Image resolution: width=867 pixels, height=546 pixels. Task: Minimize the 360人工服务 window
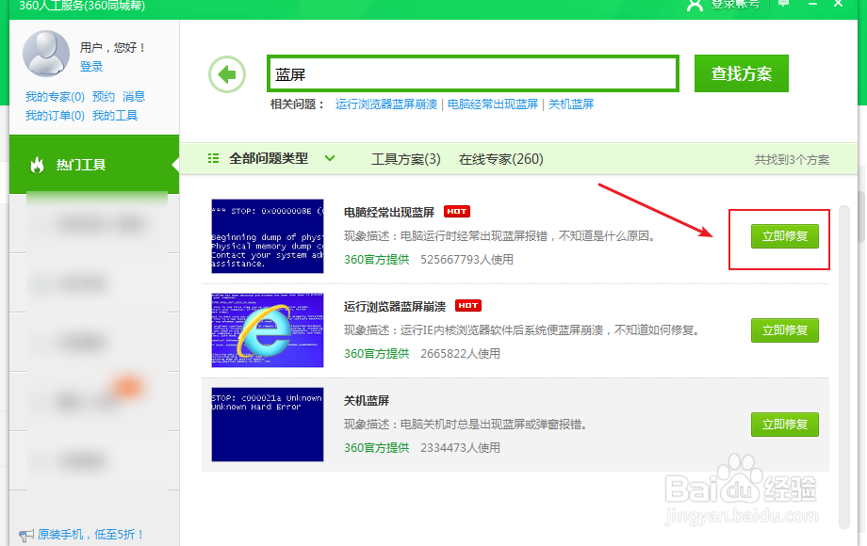coord(812,4)
